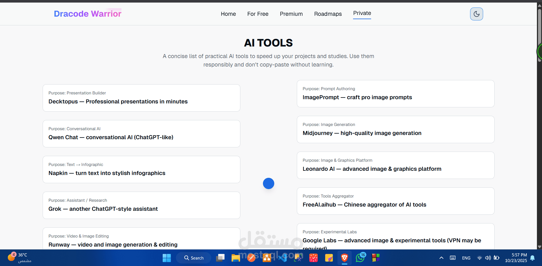This screenshot has width=542, height=266.
Task: Toggle dark mode with the moon button
Action: pyautogui.click(x=476, y=14)
